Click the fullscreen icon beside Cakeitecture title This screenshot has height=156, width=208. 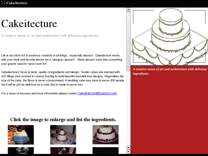pos(3,3)
